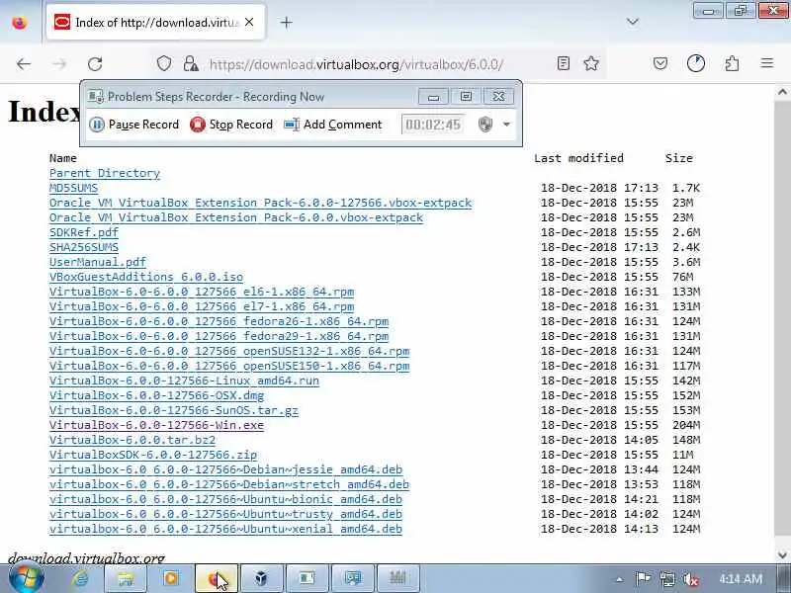The width and height of the screenshot is (791, 593).
Task: Download the Ubuntu~trusty_amd64.deb package
Action: pos(226,514)
